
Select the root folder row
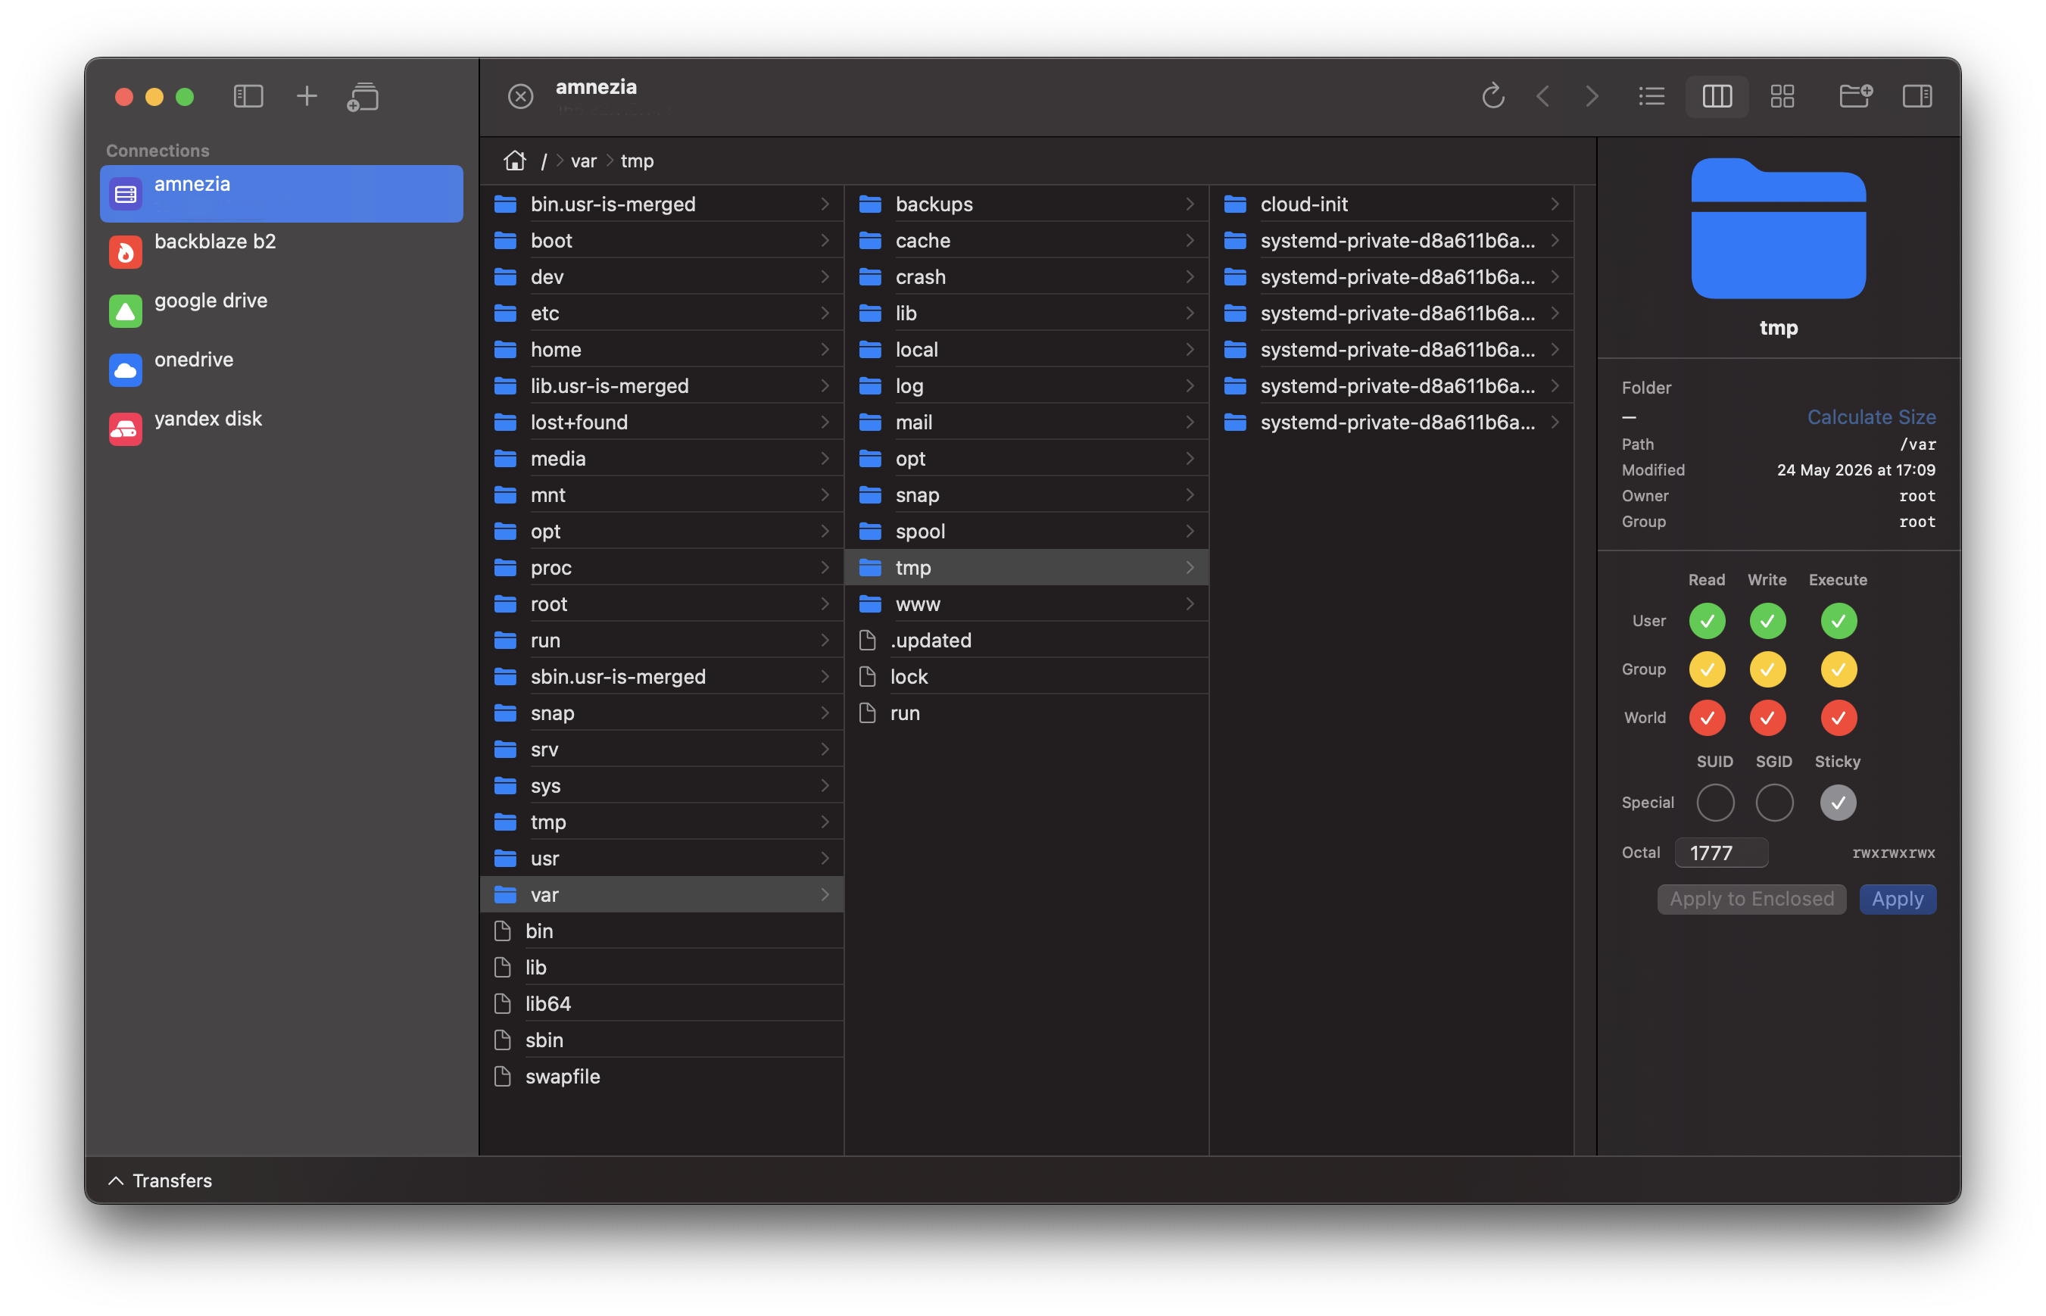[663, 604]
